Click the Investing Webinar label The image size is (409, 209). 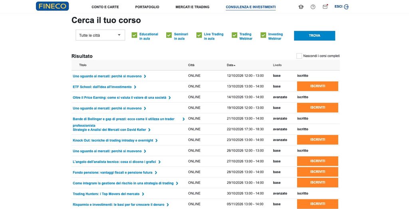[276, 36]
